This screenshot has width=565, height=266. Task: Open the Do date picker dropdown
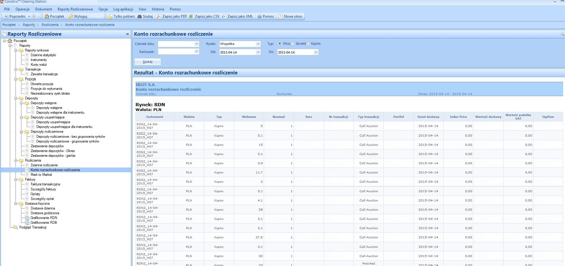click(316, 52)
